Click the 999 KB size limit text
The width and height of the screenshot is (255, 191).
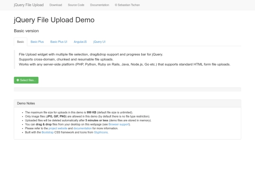click(x=92, y=112)
